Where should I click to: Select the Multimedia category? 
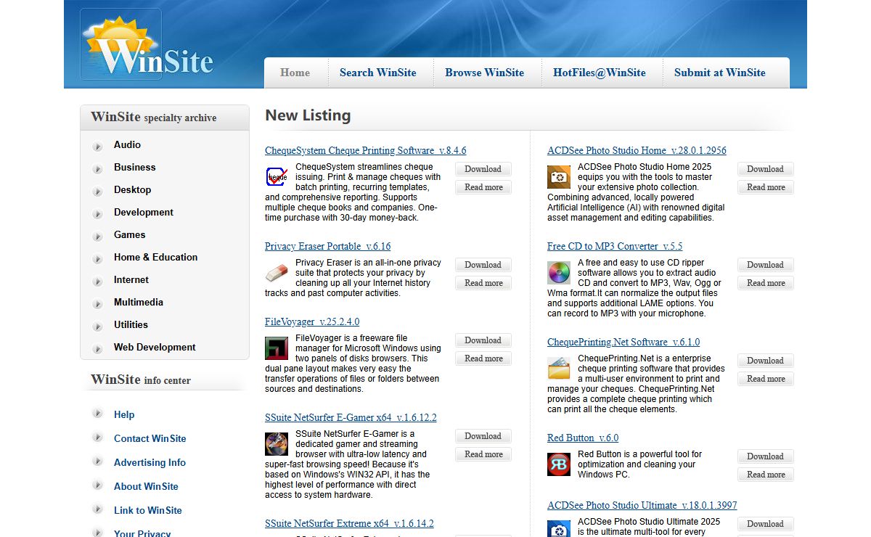138,302
